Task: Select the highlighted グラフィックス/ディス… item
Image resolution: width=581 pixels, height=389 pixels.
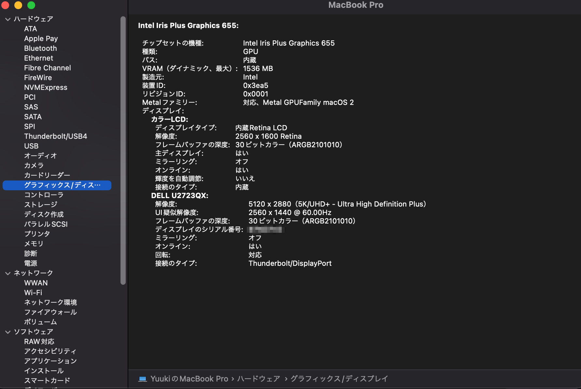Action: click(x=57, y=185)
